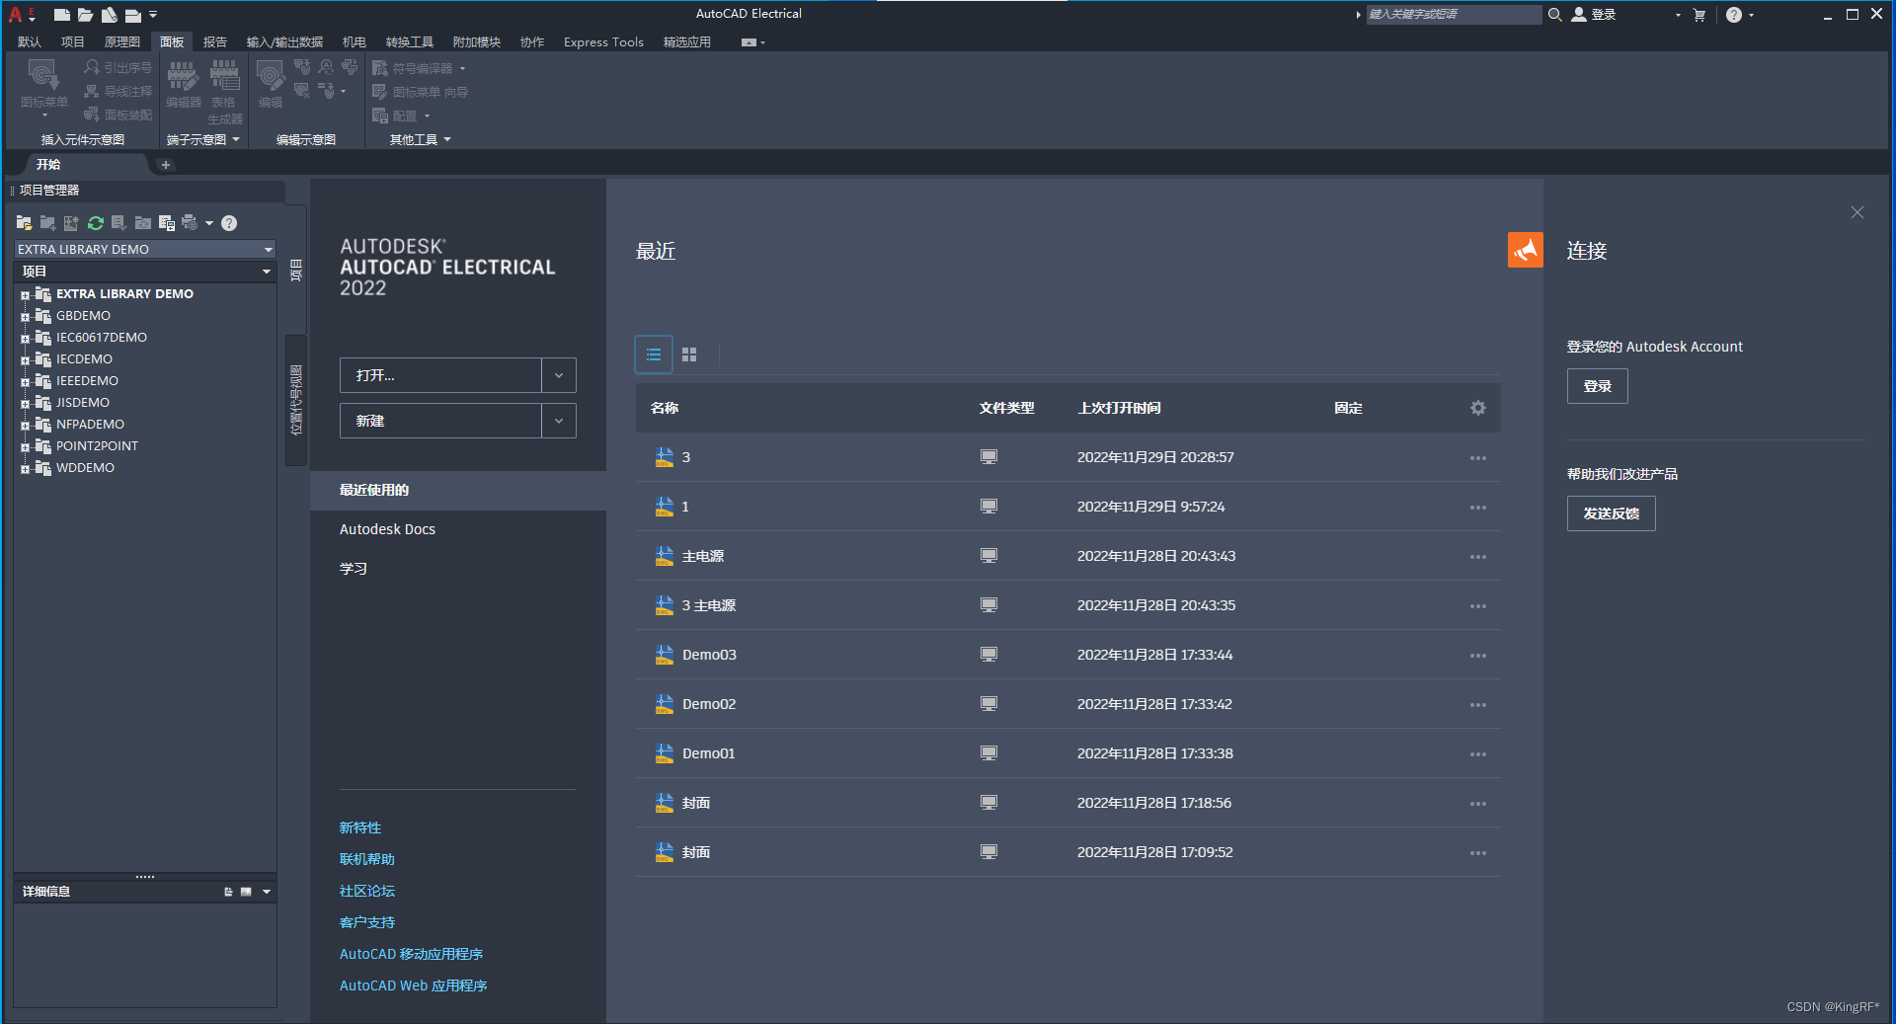Expand the GBDEMO project tree node

[25, 317]
